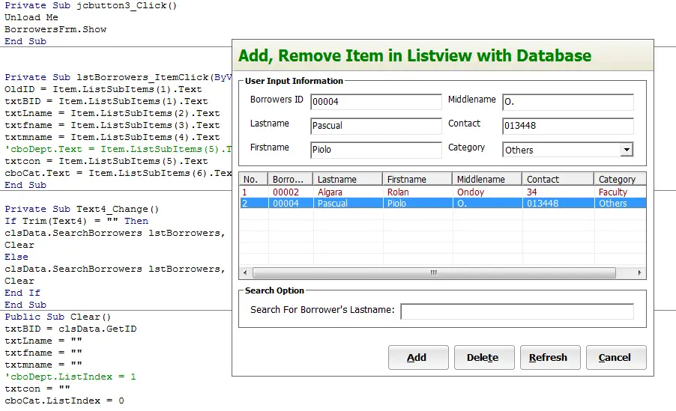The width and height of the screenshot is (676, 411).
Task: Click the Rolan firstname cell
Action: pos(398,192)
